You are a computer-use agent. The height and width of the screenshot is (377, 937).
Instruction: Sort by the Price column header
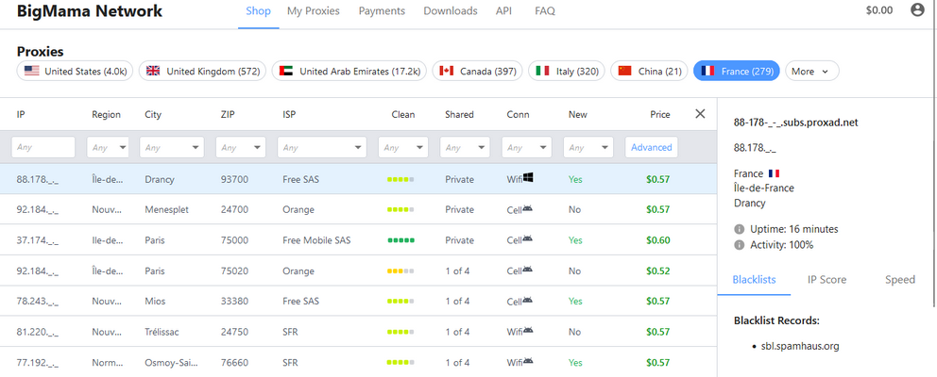point(660,115)
